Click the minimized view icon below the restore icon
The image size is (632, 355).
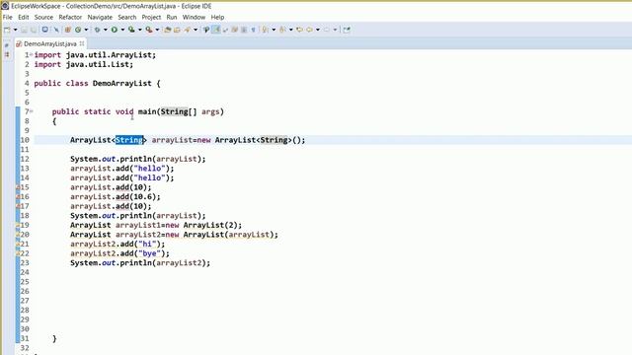pyautogui.click(x=7, y=54)
